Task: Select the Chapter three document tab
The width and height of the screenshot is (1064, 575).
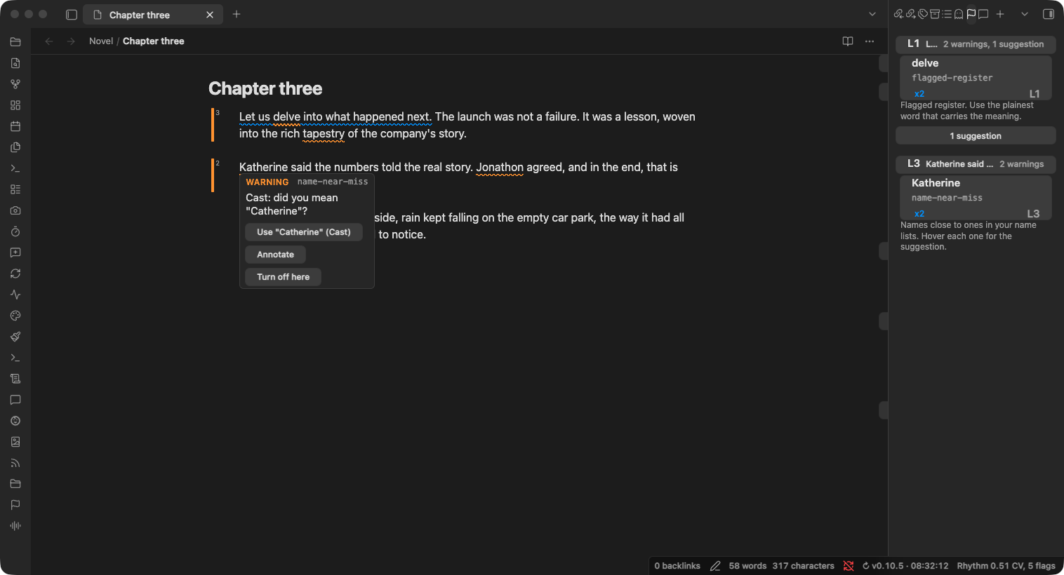Action: (153, 15)
